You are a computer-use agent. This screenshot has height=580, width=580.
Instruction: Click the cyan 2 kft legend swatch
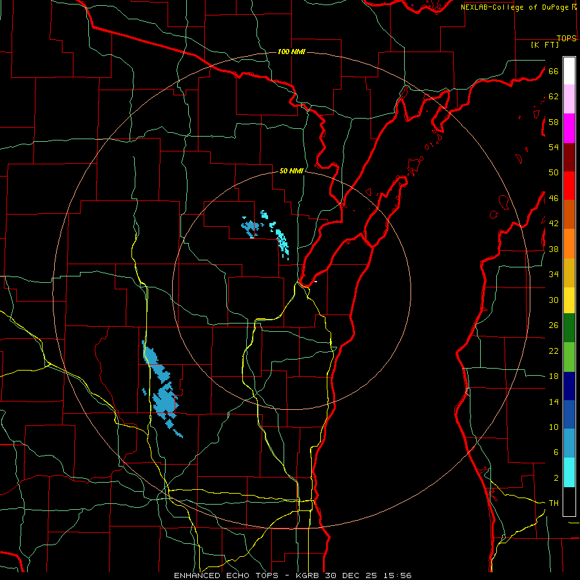pos(569,472)
